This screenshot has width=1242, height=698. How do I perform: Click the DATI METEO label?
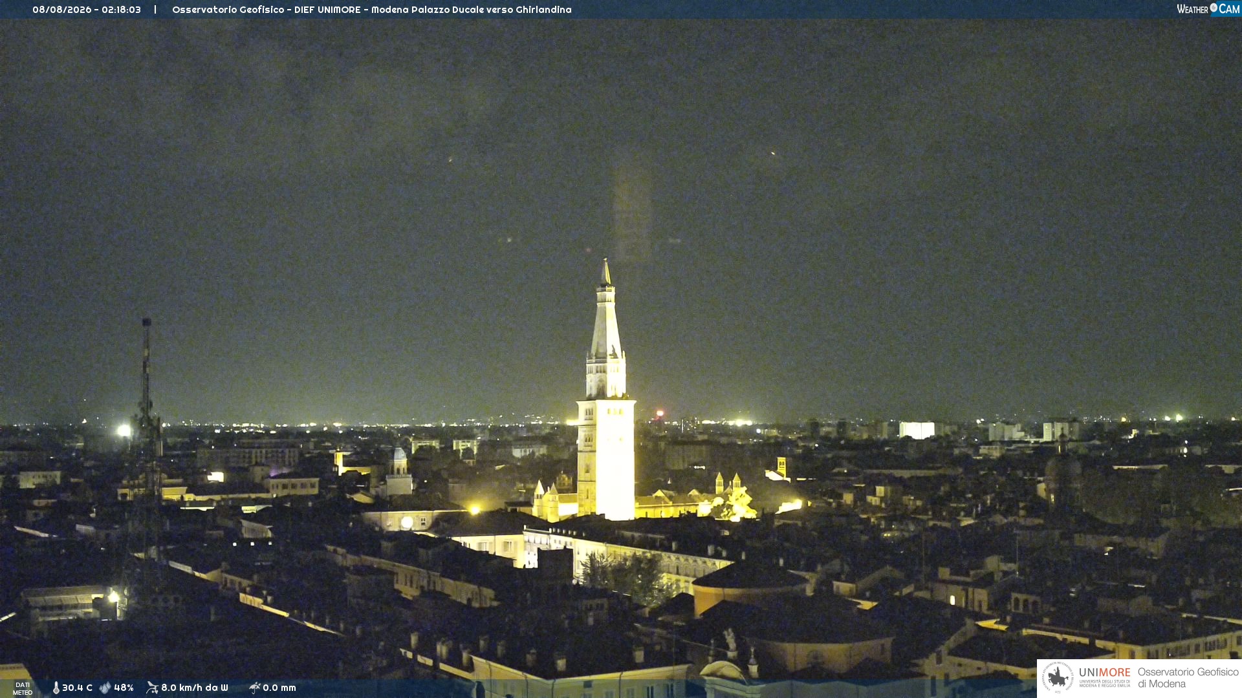tap(23, 688)
